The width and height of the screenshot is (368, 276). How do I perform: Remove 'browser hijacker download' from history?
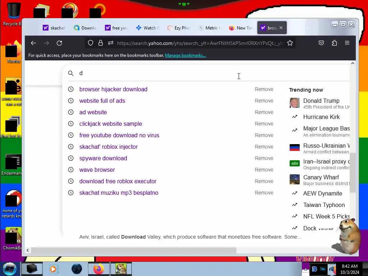point(264,89)
